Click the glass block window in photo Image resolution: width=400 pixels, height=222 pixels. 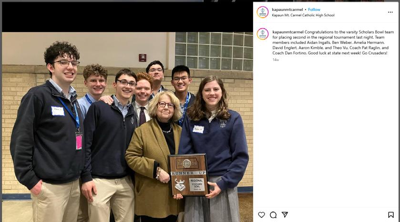[x=214, y=52]
